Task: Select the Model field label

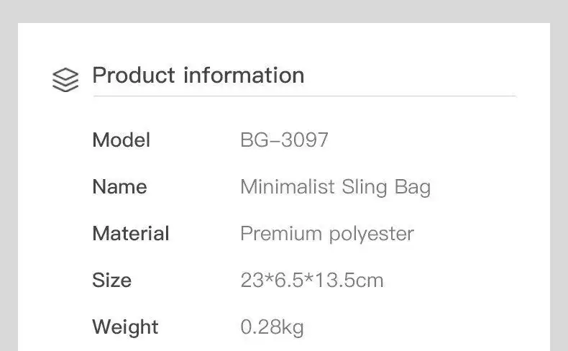Action: (x=121, y=140)
